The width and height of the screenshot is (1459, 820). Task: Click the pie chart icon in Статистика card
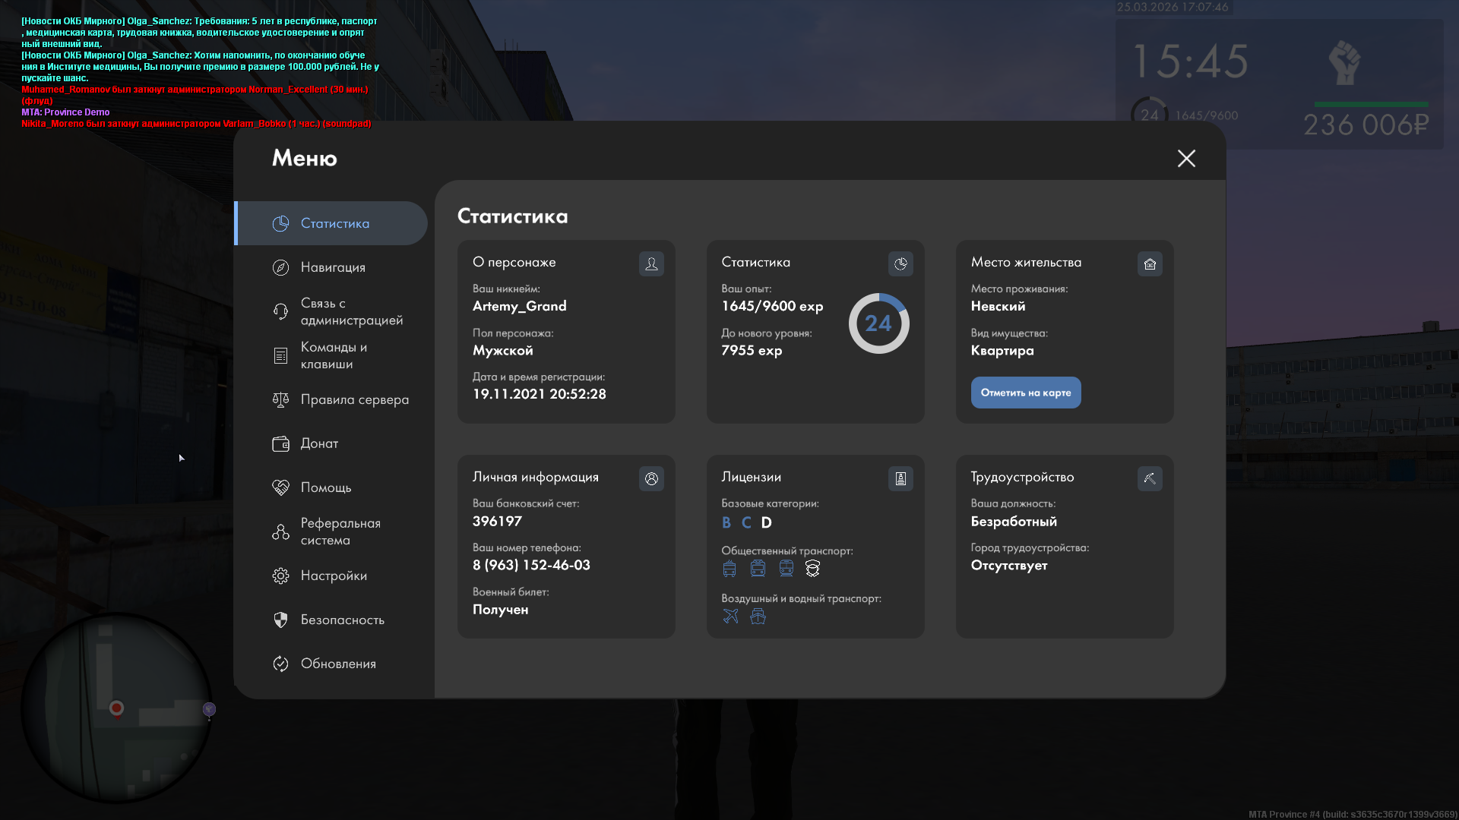[x=900, y=263]
